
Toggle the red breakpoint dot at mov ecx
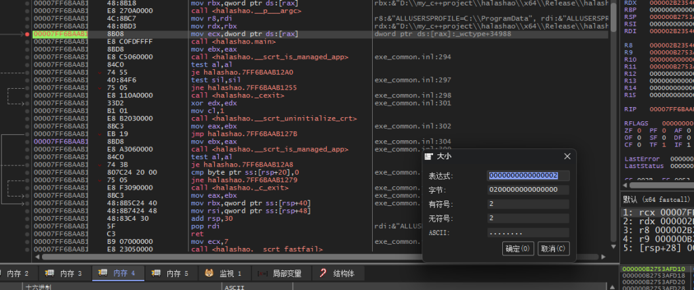[27, 33]
